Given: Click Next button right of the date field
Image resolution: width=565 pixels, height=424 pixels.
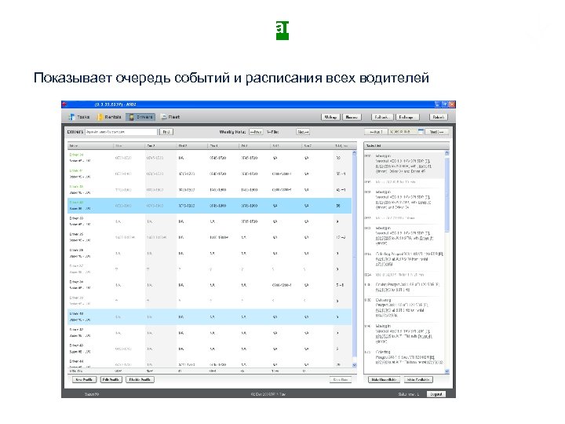Looking at the screenshot, I should tap(437, 132).
